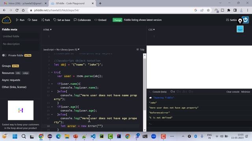Open JSFiddle Settings
Screen dimensions: 252x141
point(232,20)
